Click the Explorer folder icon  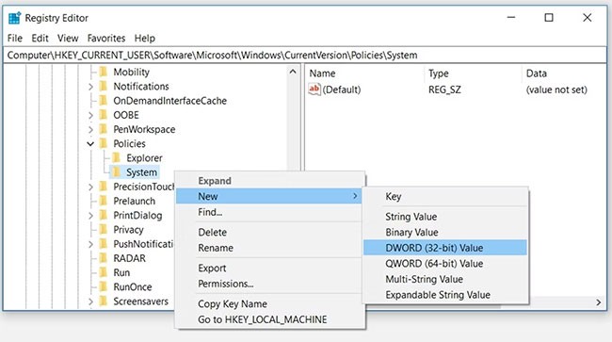point(117,158)
